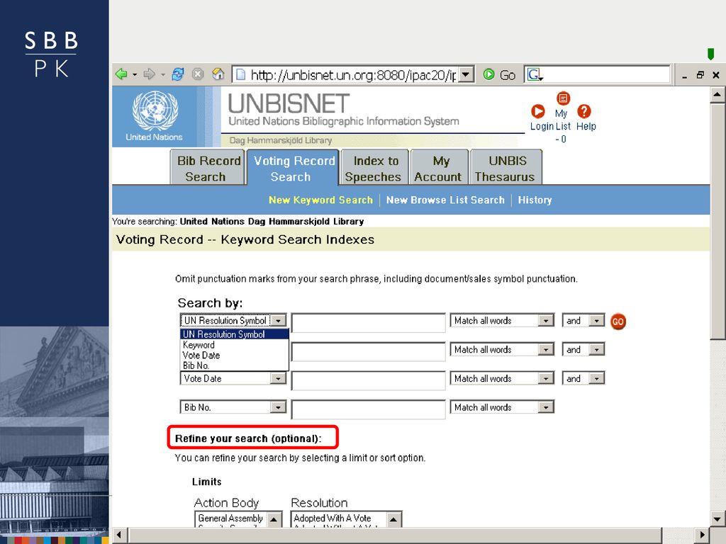The image size is (726, 544).
Task: Expand the address bar URL dropdown
Action: coord(467,74)
